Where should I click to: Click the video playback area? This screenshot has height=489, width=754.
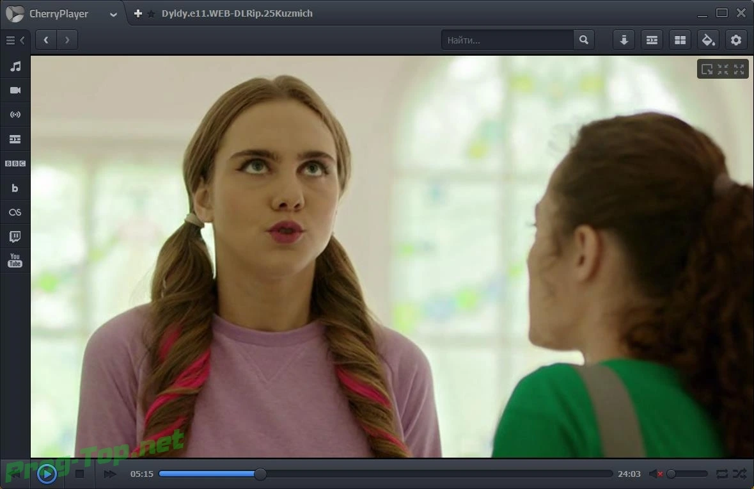tap(392, 257)
